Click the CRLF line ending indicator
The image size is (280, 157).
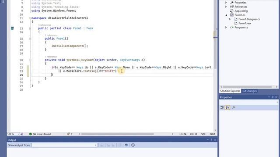pos(212,134)
